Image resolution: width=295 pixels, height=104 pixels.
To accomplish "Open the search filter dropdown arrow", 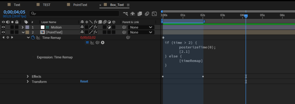I will tap(35, 14).
